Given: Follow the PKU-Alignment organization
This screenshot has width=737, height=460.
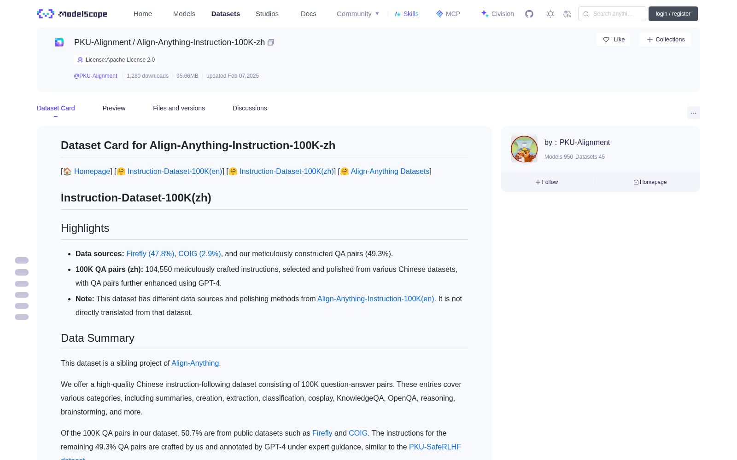Looking at the screenshot, I should click(547, 182).
